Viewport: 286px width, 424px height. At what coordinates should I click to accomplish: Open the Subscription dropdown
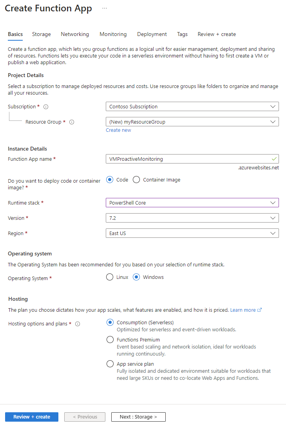pos(192,106)
